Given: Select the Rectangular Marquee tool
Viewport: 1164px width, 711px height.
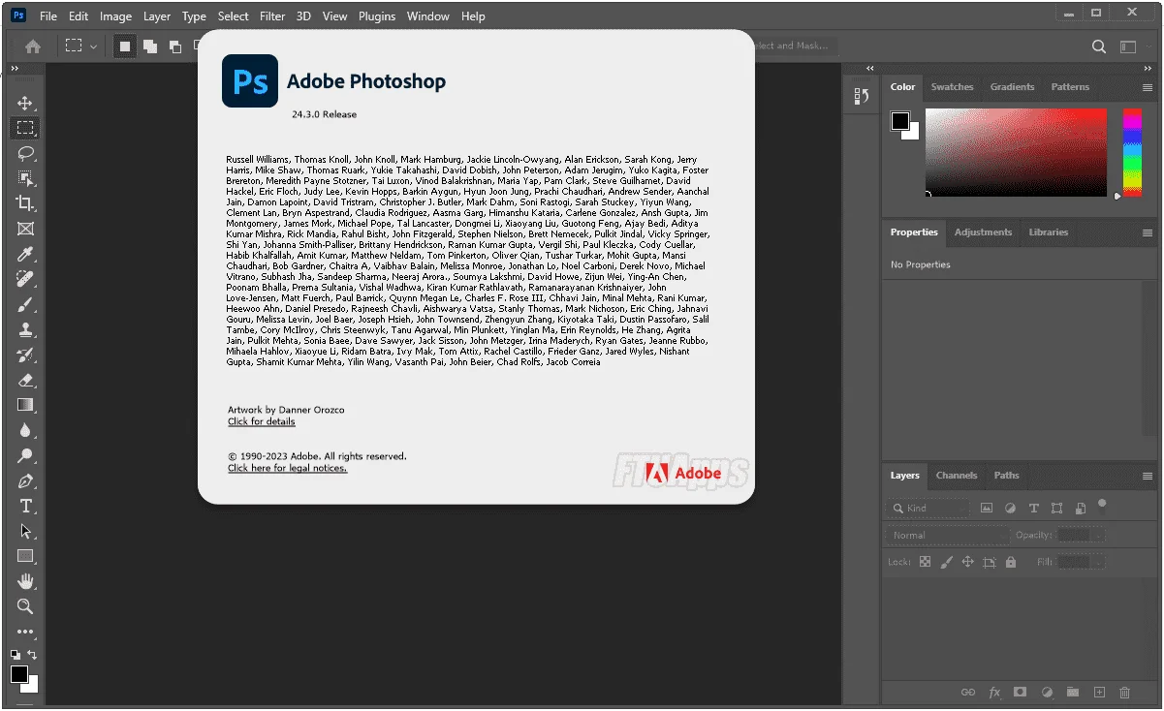Looking at the screenshot, I should pos(25,128).
